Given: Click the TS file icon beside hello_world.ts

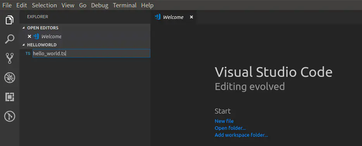Looking at the screenshot, I should 28,54.
